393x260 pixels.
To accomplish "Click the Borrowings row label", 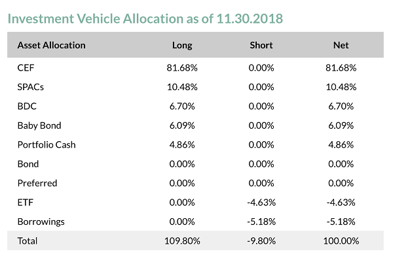I will point(41,221).
